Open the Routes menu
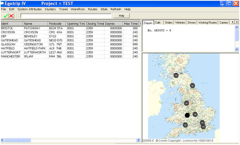The image size is (240, 145). click(92, 9)
